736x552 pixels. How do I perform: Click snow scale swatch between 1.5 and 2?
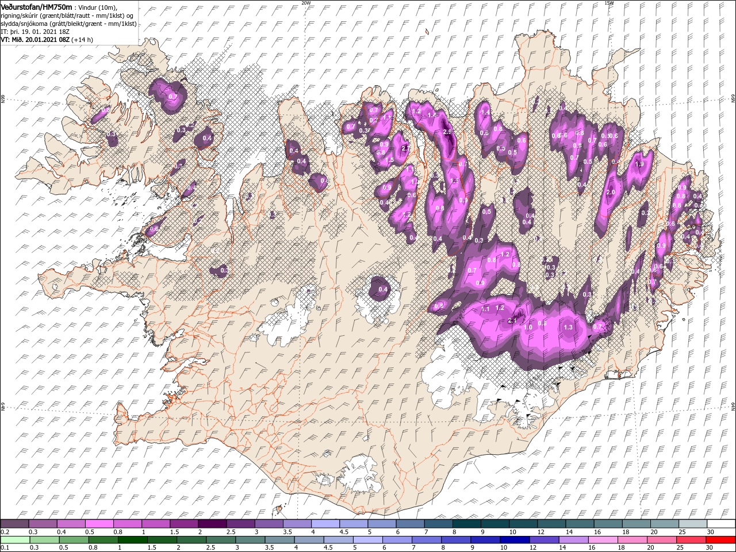click(x=183, y=524)
